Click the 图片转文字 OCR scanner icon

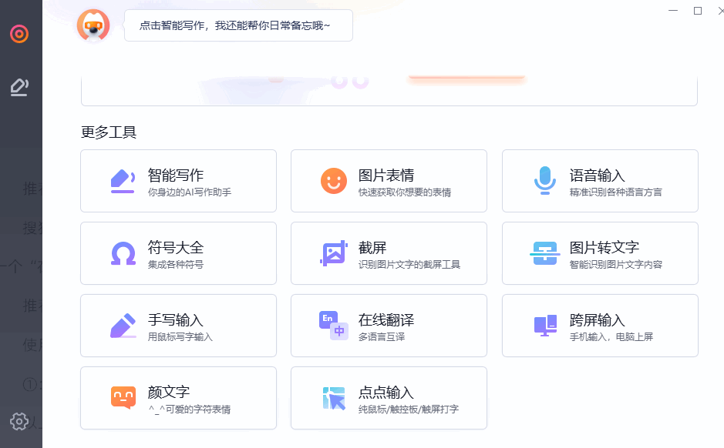(x=544, y=252)
